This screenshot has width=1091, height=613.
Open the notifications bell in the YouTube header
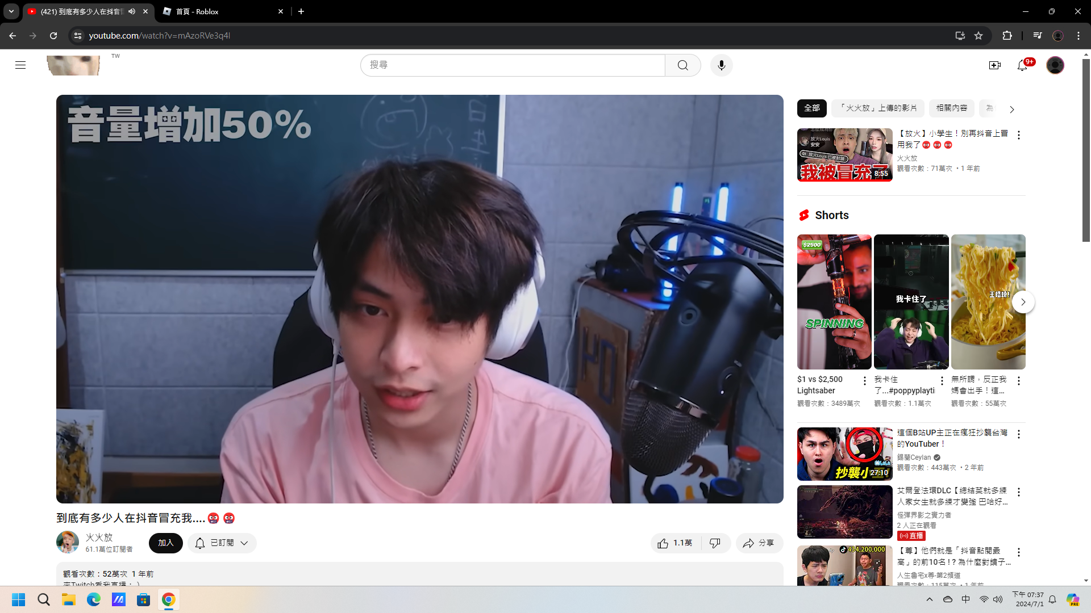point(1022,65)
